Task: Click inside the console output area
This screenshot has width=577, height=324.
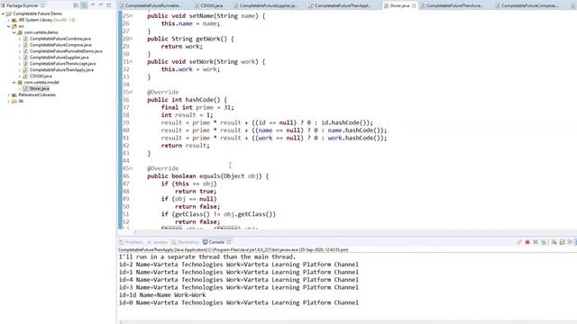Action: (346, 286)
